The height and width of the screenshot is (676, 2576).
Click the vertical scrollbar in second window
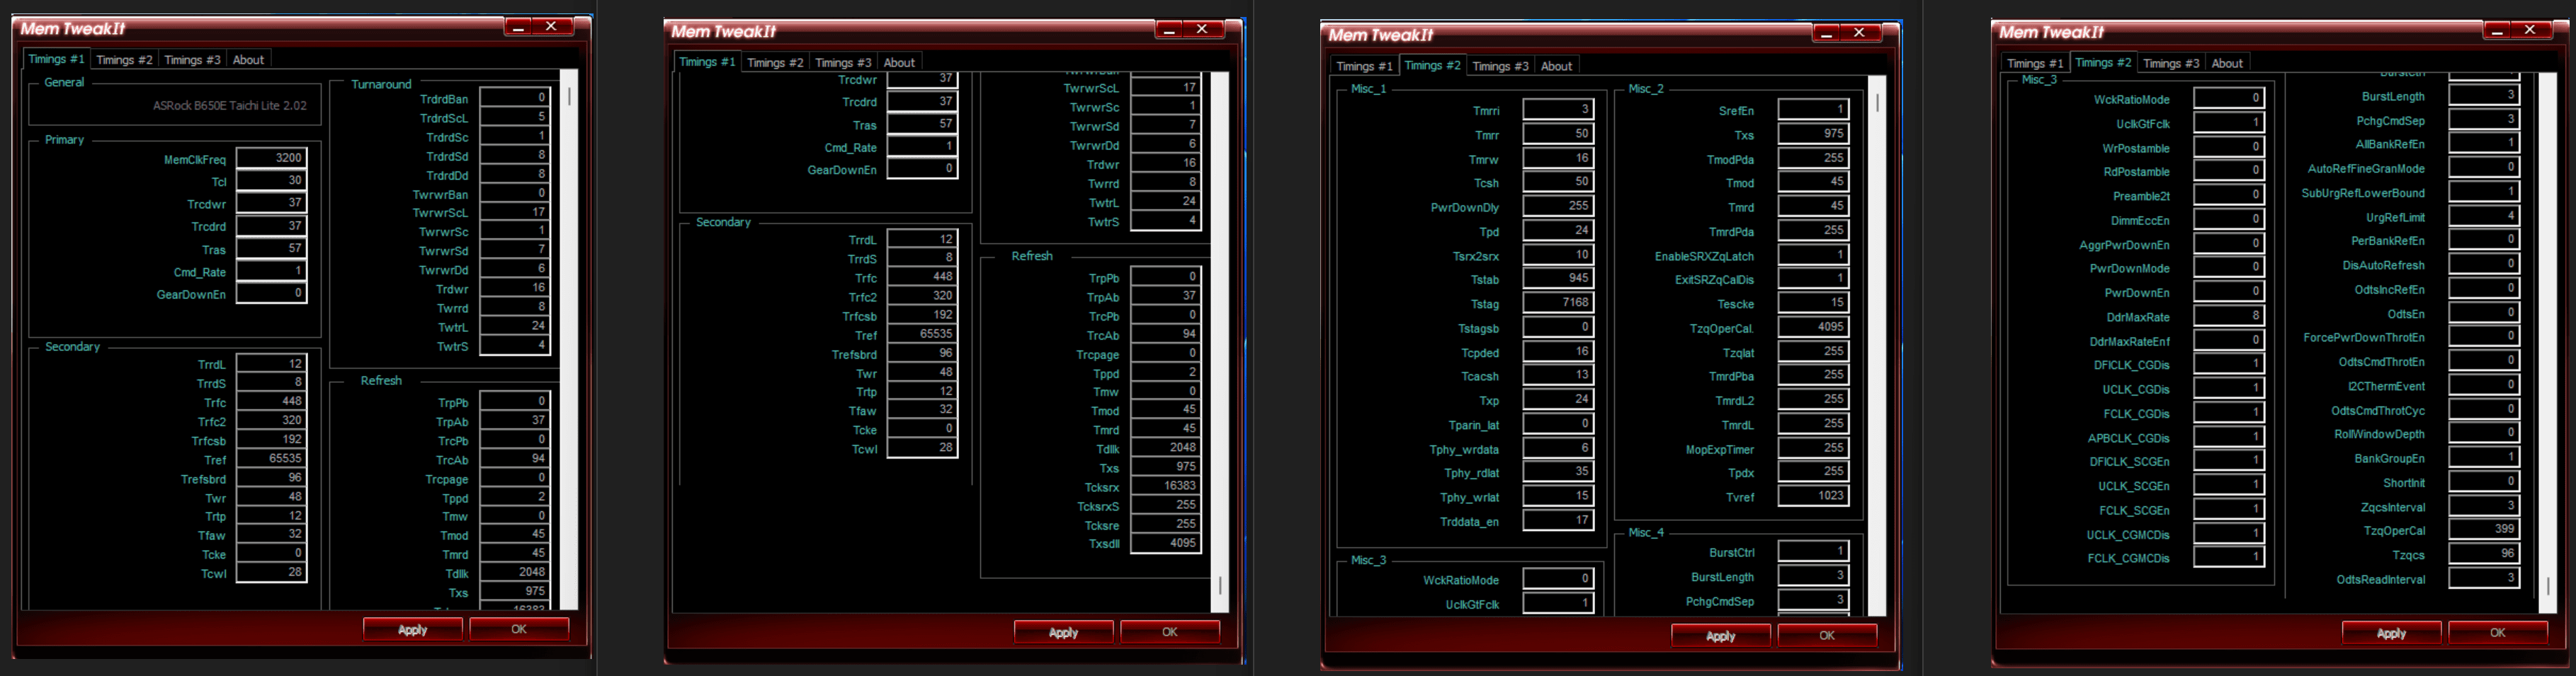[1220, 342]
